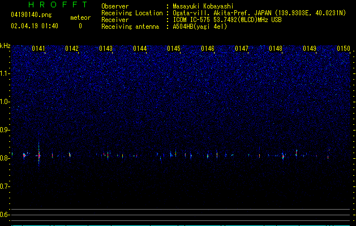The image size is (356, 226).
Task: Click the kHz axis unit label
Action: click(x=5, y=46)
